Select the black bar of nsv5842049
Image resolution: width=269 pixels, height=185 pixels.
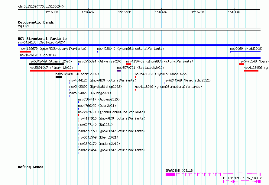pos(46,64)
